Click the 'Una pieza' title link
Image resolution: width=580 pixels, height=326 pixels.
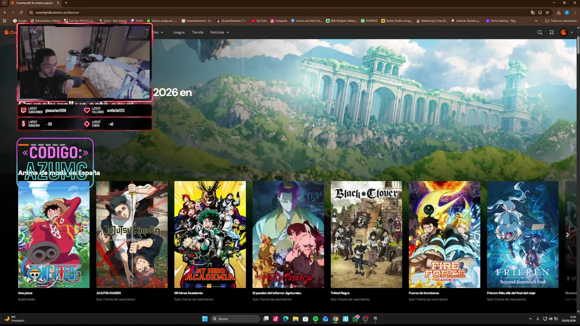coord(25,293)
